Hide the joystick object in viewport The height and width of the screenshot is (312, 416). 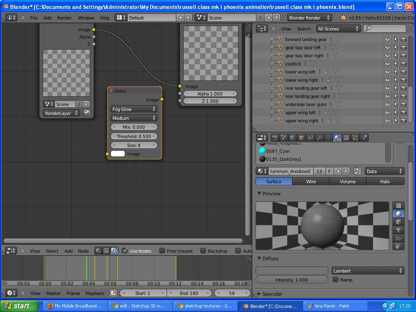[387, 64]
